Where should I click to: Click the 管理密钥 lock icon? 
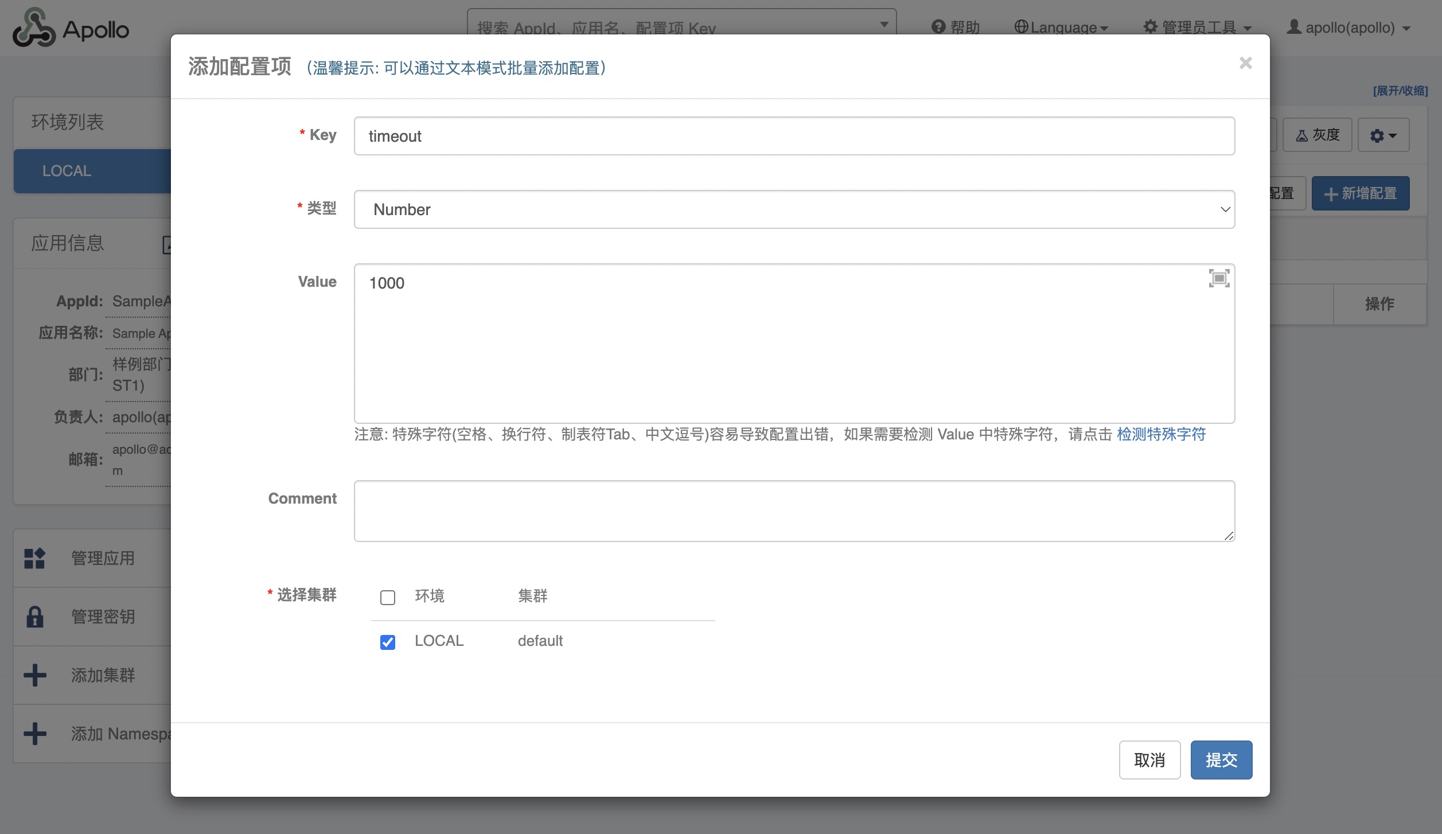(x=34, y=617)
